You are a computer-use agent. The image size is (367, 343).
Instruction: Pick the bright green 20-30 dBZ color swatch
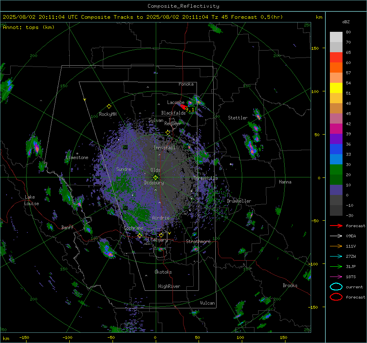pos(336,170)
